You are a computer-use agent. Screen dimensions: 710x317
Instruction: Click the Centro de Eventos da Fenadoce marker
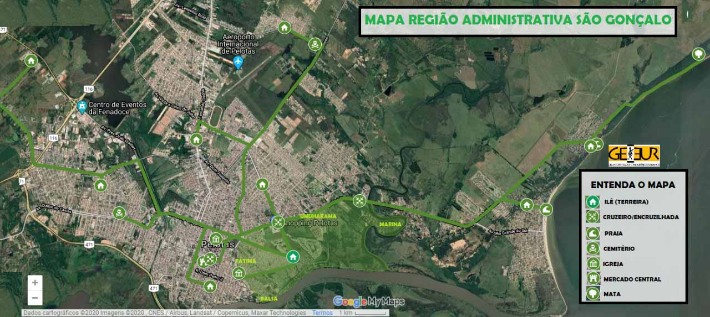(x=82, y=106)
